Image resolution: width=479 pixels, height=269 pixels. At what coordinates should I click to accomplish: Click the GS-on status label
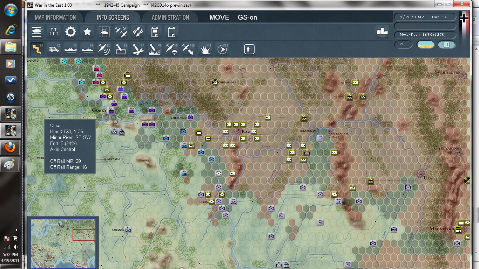tap(247, 18)
